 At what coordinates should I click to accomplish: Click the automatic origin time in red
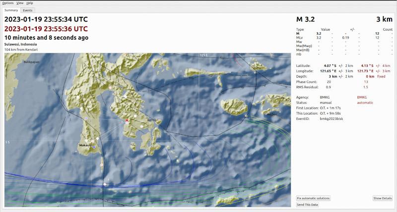pyautogui.click(x=46, y=29)
